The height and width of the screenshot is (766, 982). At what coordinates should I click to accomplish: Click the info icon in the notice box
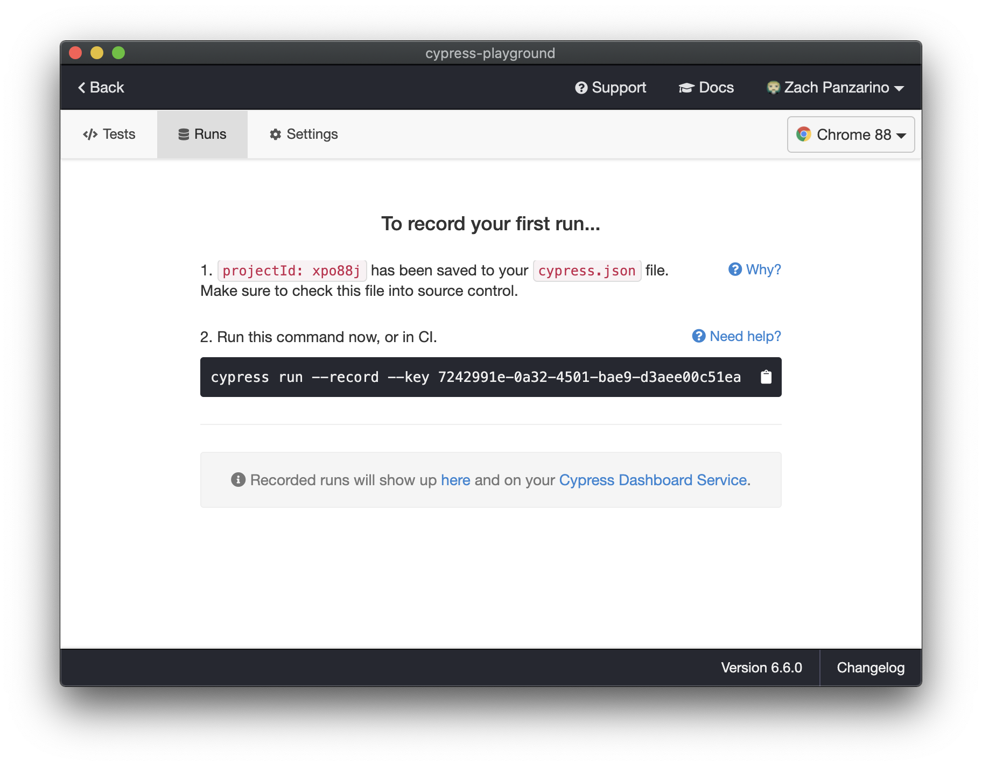[238, 479]
